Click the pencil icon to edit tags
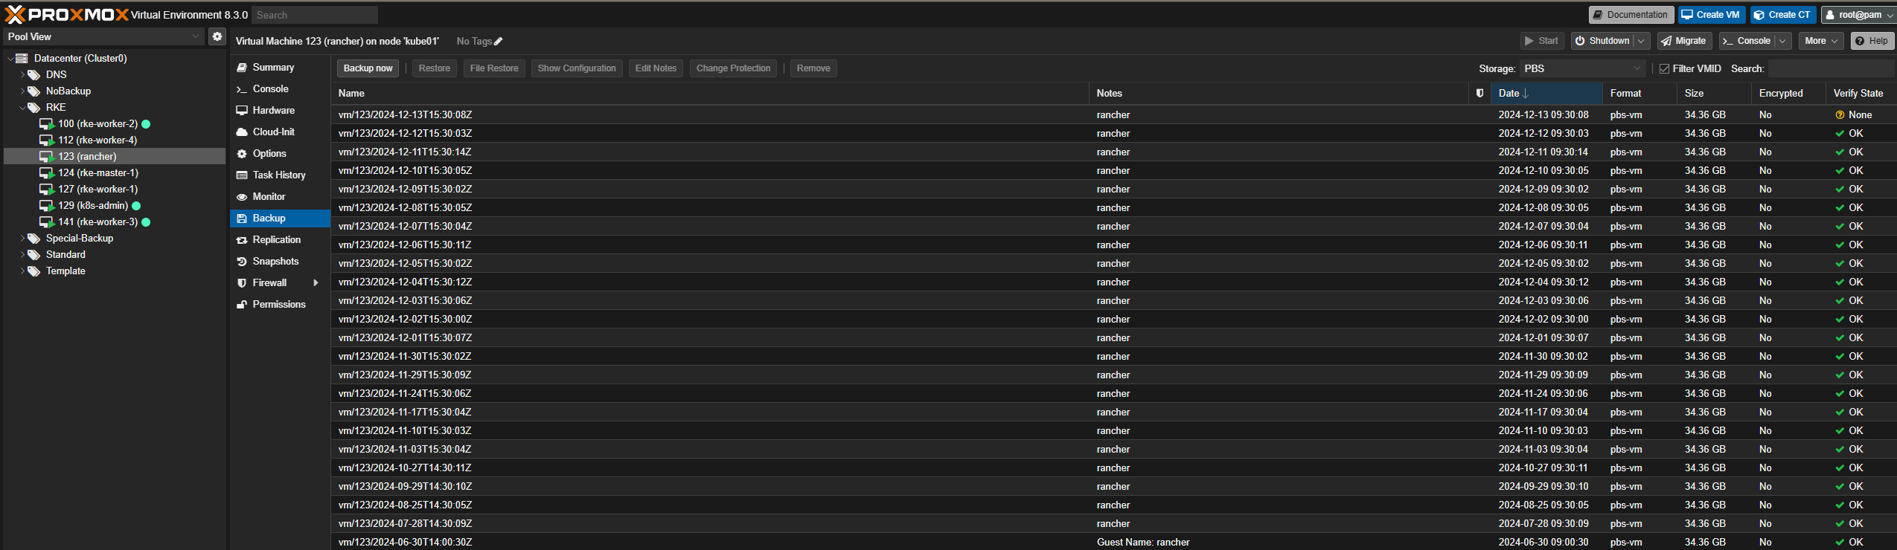The height and width of the screenshot is (550, 1897). click(x=499, y=42)
